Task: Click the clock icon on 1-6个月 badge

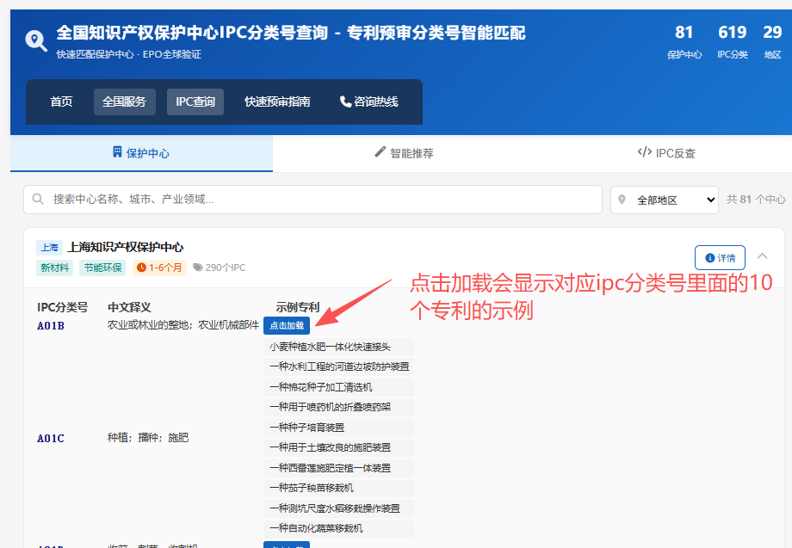Action: pos(141,268)
